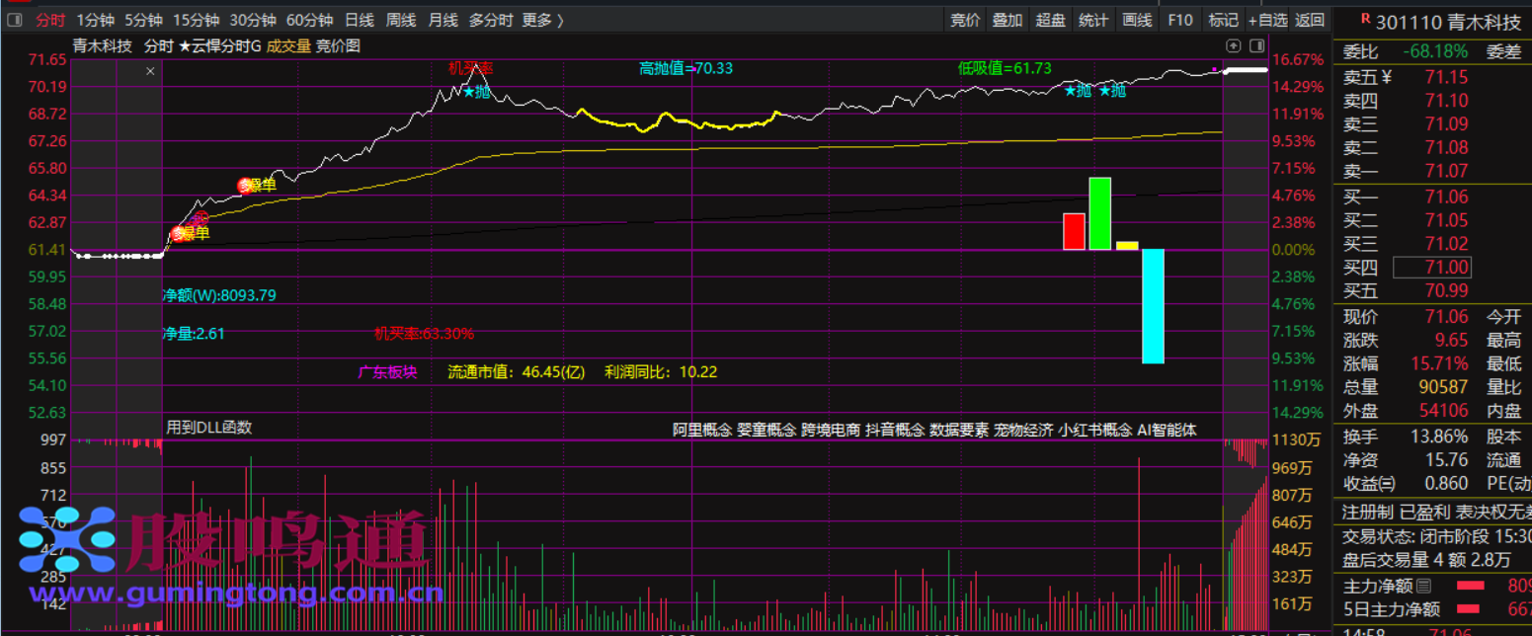Click the highlighted 买四 price 71.00 box

(x=1431, y=268)
